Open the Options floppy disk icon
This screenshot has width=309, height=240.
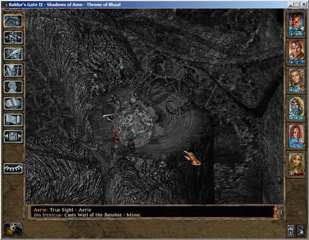coord(13,137)
